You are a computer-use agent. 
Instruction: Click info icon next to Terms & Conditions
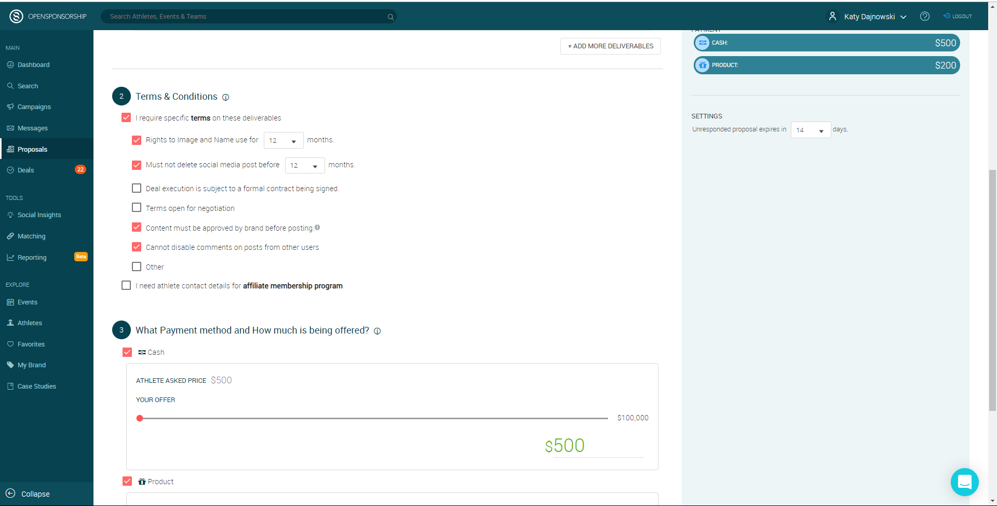(225, 97)
